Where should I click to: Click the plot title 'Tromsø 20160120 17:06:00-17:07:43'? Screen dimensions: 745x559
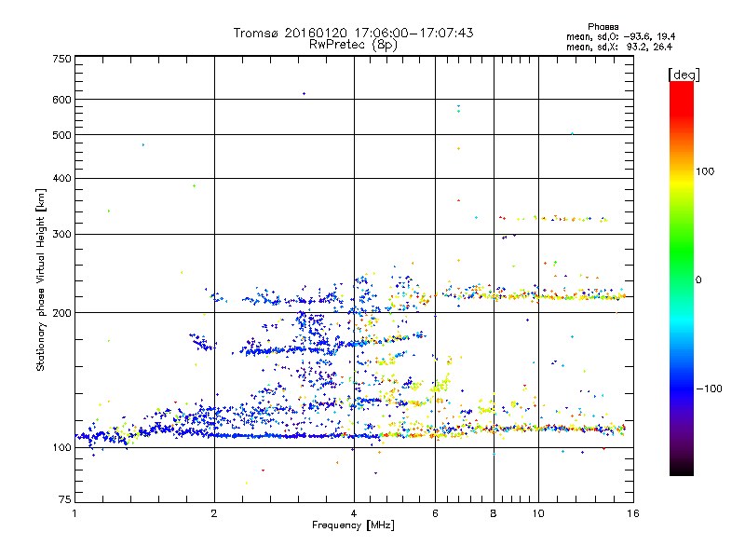point(353,33)
